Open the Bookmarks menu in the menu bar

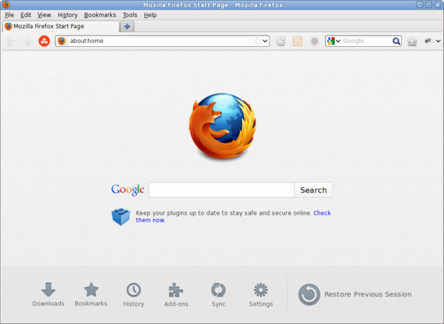pyautogui.click(x=100, y=15)
